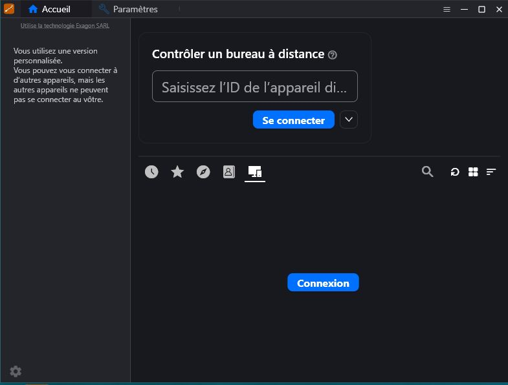Search peers with the magnifier icon
The image size is (508, 385).
427,171
